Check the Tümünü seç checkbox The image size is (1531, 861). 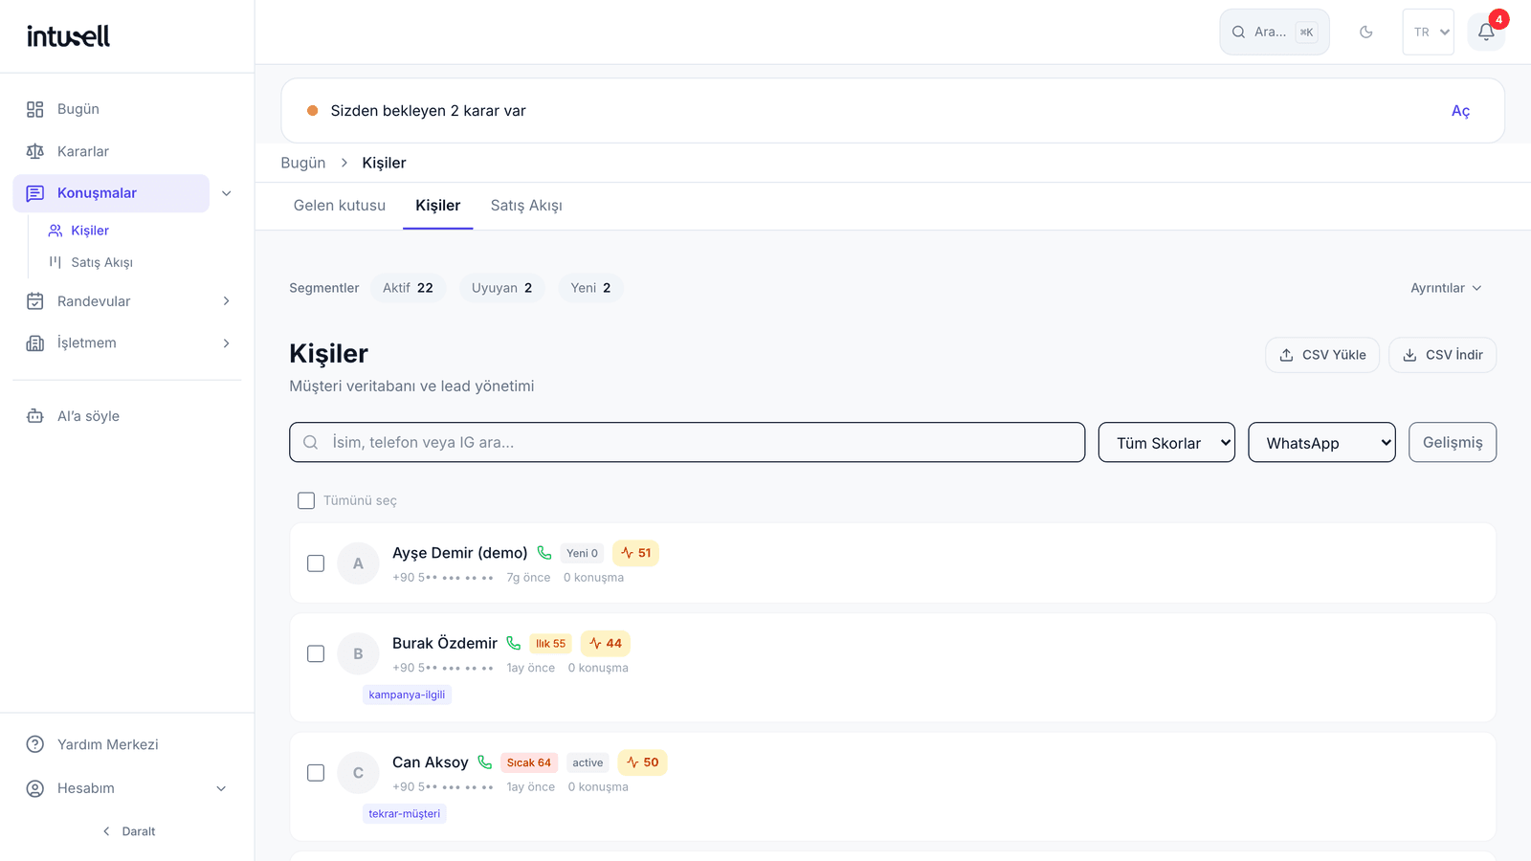pyautogui.click(x=306, y=500)
